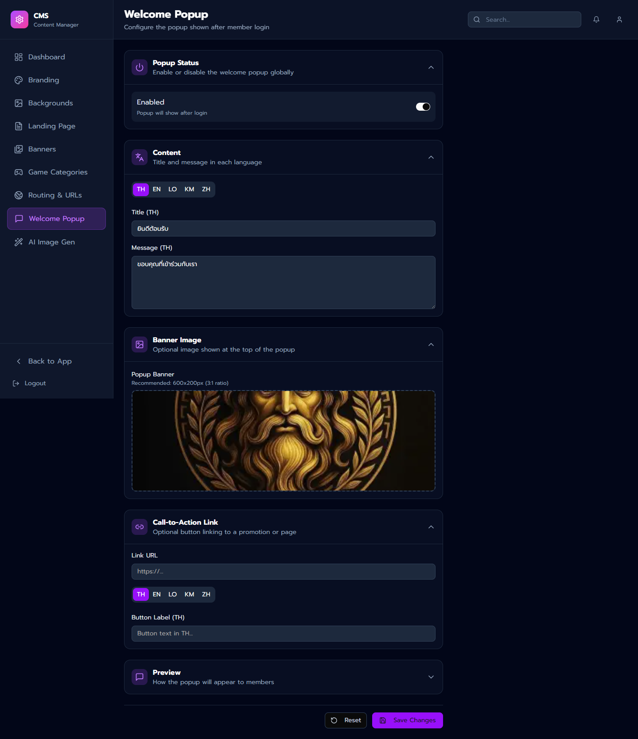Open notifications bell icon
This screenshot has height=739, width=638.
tap(596, 19)
